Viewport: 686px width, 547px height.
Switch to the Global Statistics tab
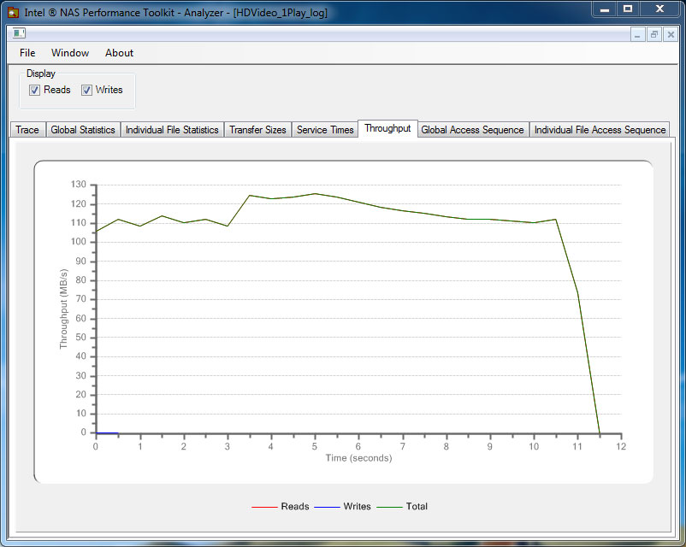83,130
